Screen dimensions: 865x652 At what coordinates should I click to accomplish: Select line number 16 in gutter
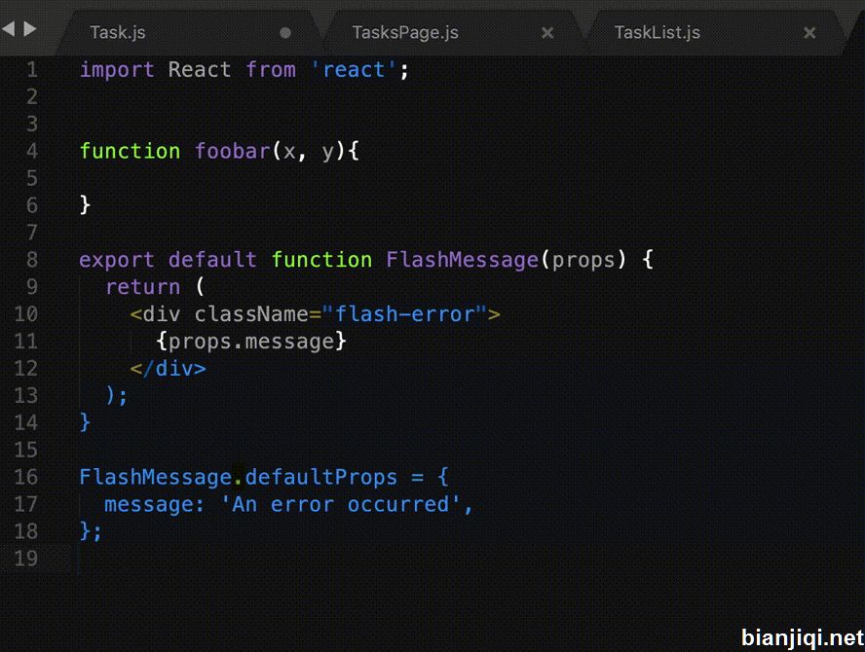click(26, 477)
